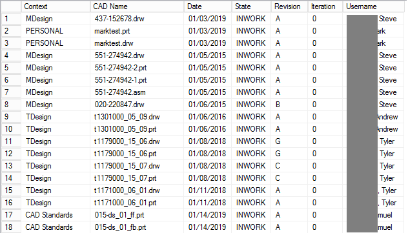Sort by the CAD Name column header

click(x=137, y=6)
